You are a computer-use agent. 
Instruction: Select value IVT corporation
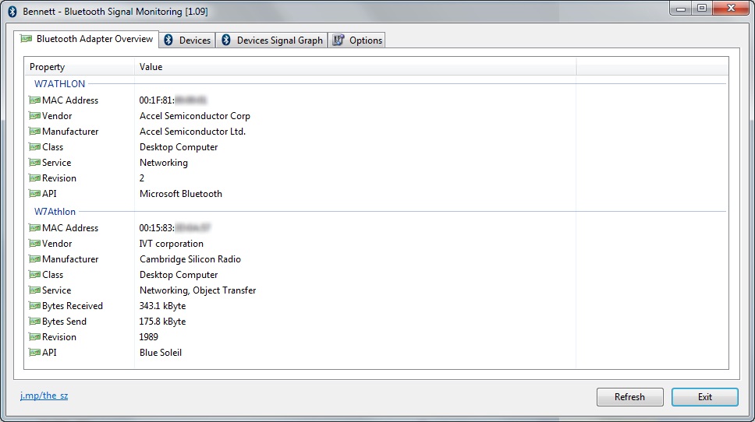click(172, 244)
